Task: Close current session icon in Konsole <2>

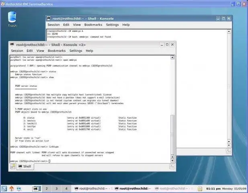Action: 172,166
